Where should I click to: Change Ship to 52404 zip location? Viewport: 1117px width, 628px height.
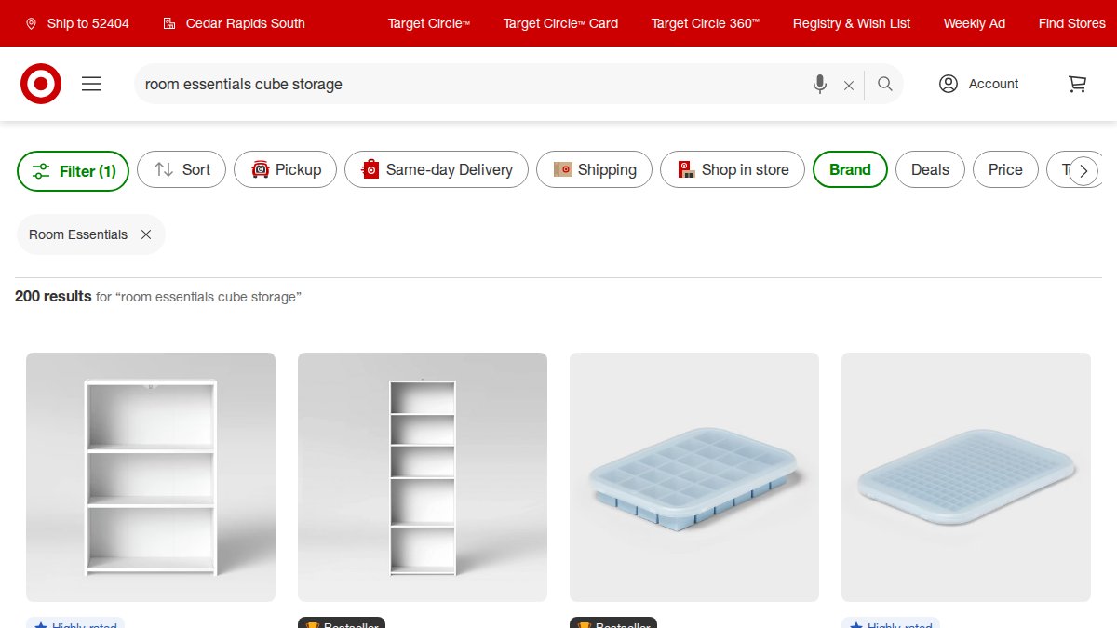coord(77,23)
